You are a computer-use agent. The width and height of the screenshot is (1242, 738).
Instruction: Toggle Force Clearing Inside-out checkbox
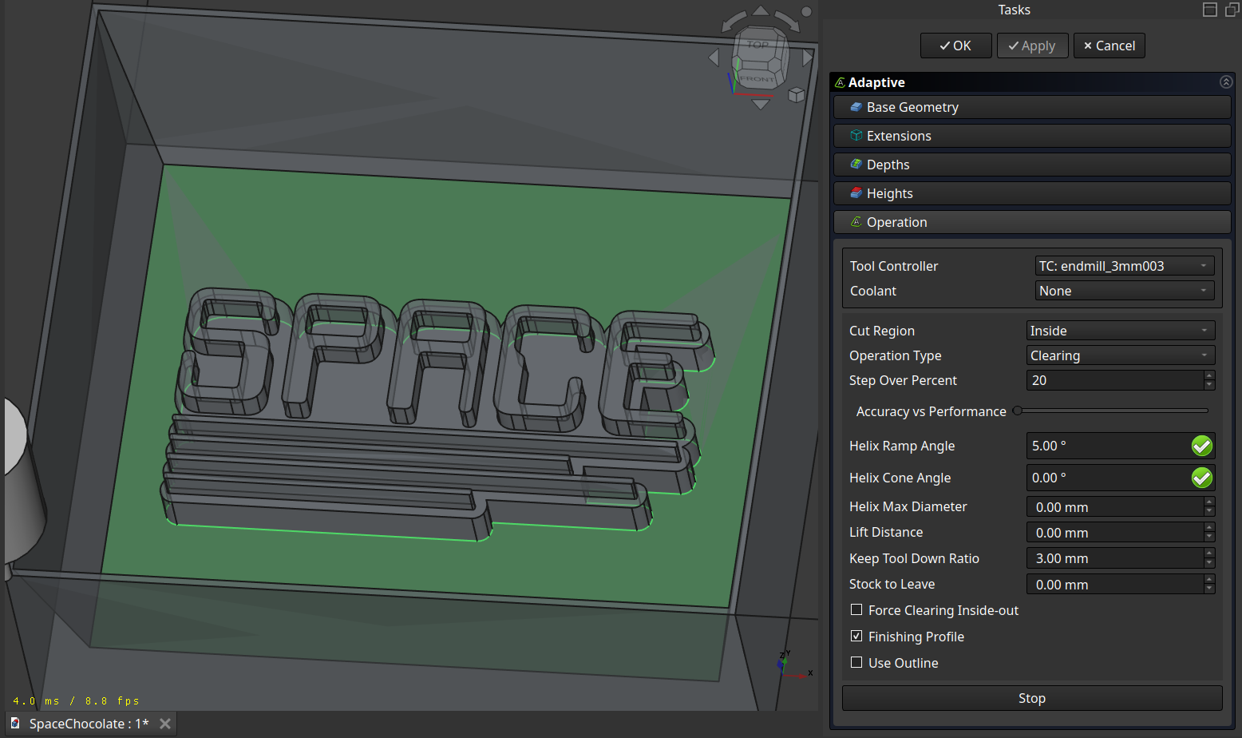pyautogui.click(x=856, y=609)
